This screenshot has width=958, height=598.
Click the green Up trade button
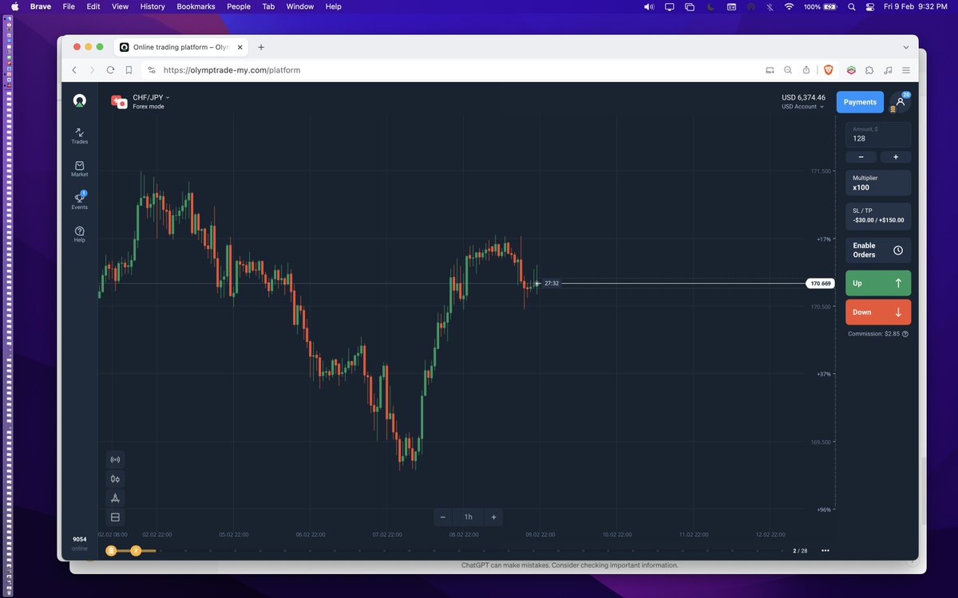pyautogui.click(x=878, y=283)
